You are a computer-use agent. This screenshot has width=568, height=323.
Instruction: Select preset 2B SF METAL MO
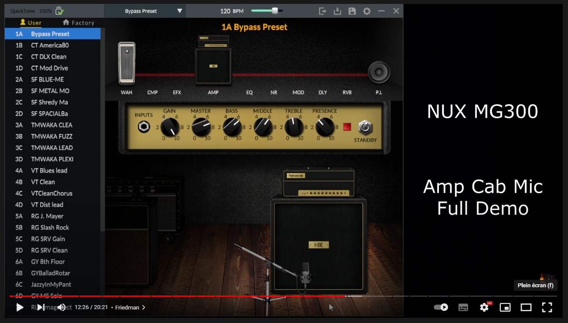[x=53, y=91]
